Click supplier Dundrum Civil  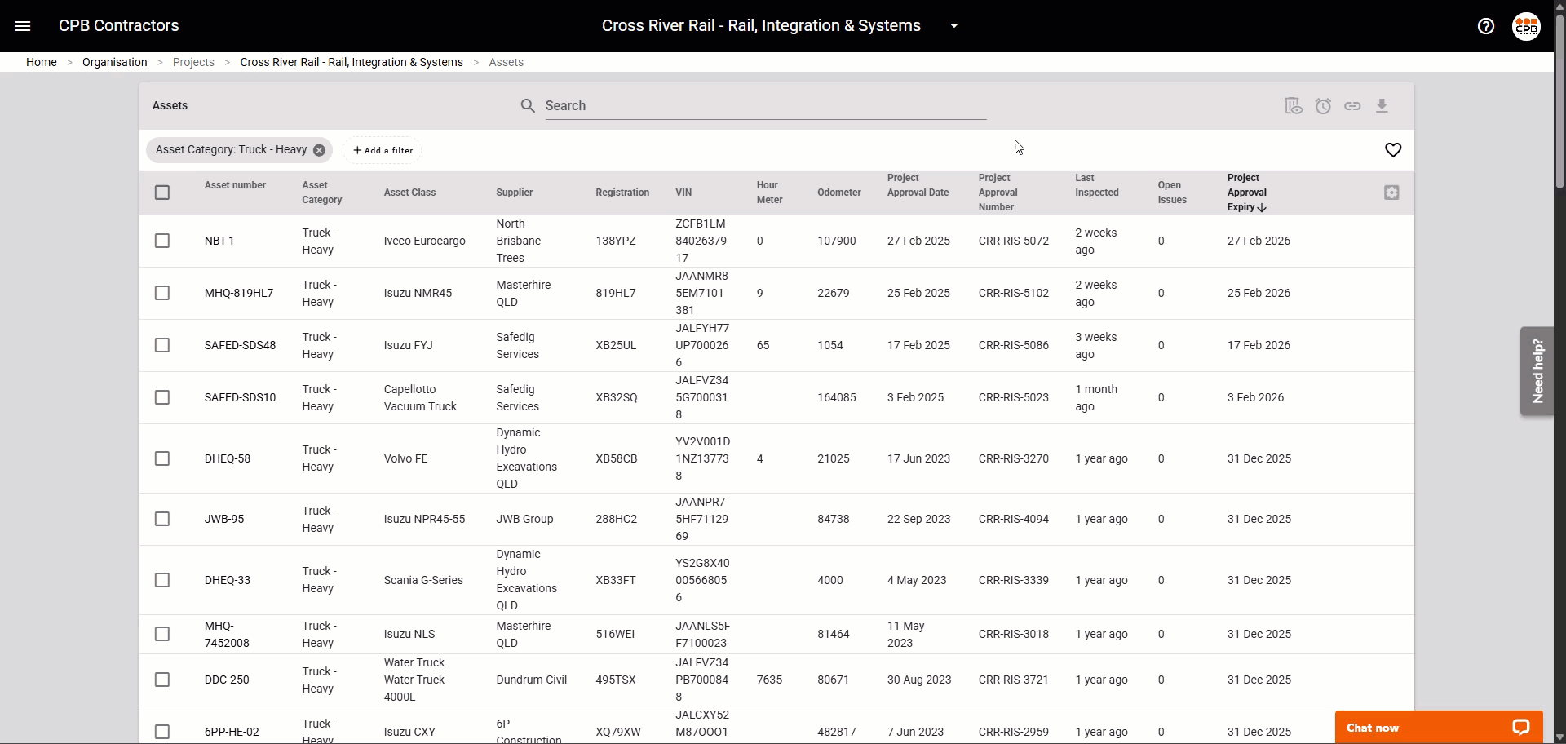pyautogui.click(x=532, y=680)
